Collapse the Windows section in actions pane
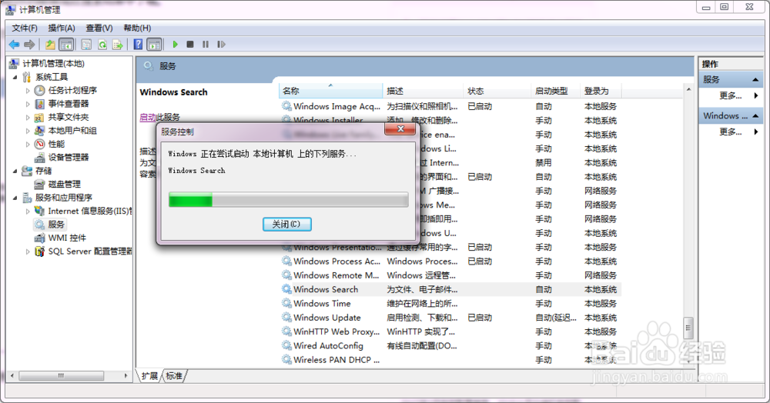Screen dimensions: 770x403 coord(756,116)
